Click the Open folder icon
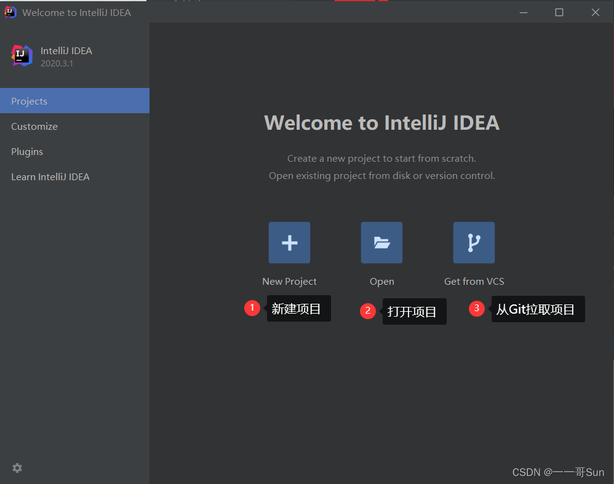The width and height of the screenshot is (614, 484). pos(382,243)
